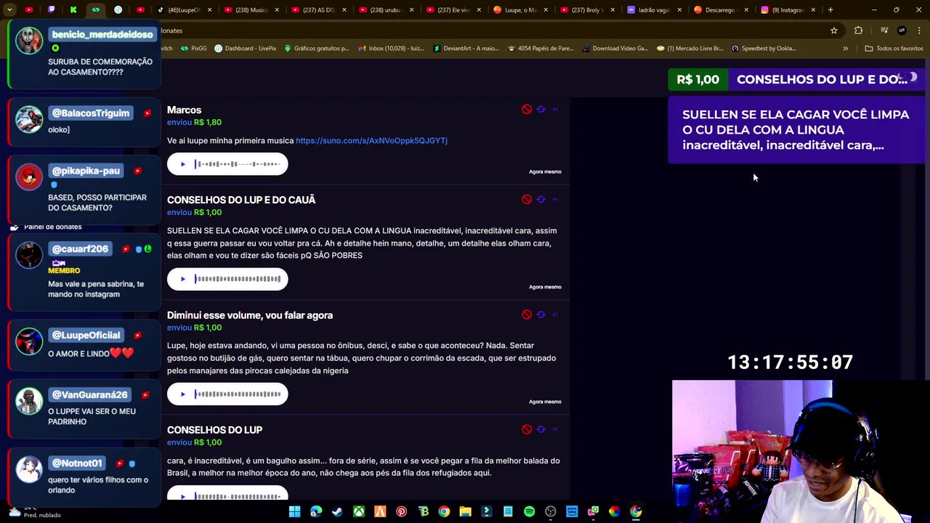The width and height of the screenshot is (930, 523).
Task: Open Spotify from taskbar
Action: (x=529, y=511)
